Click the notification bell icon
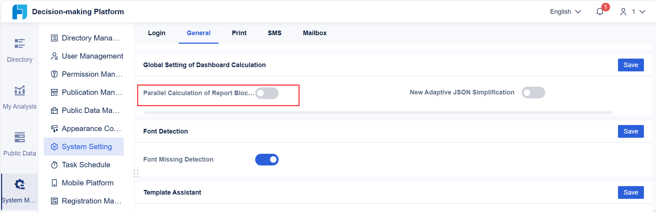 [600, 12]
